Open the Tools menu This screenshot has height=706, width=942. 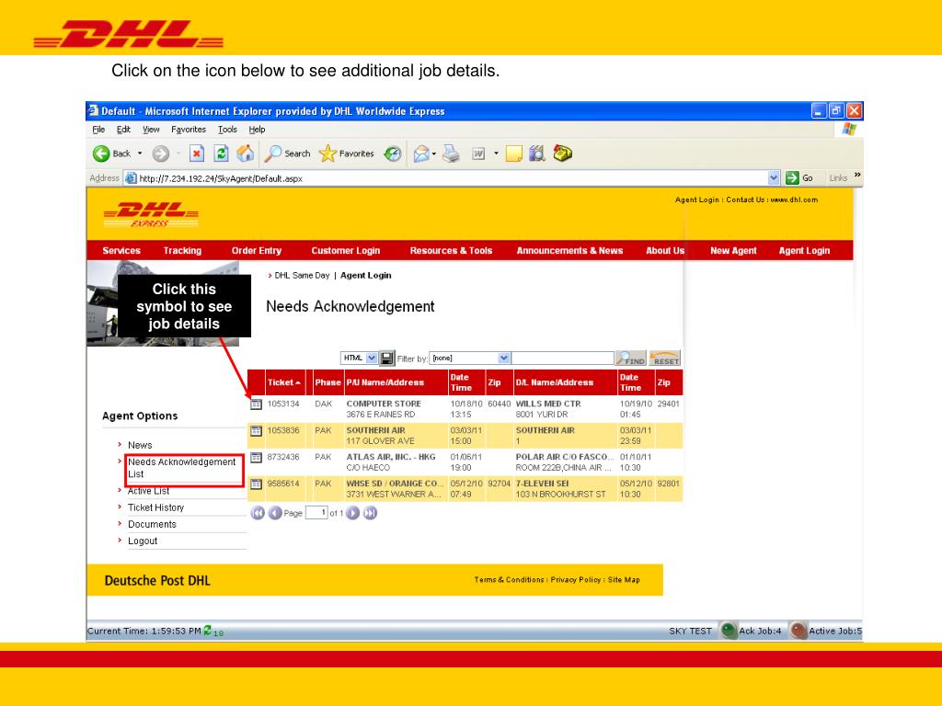coord(227,130)
